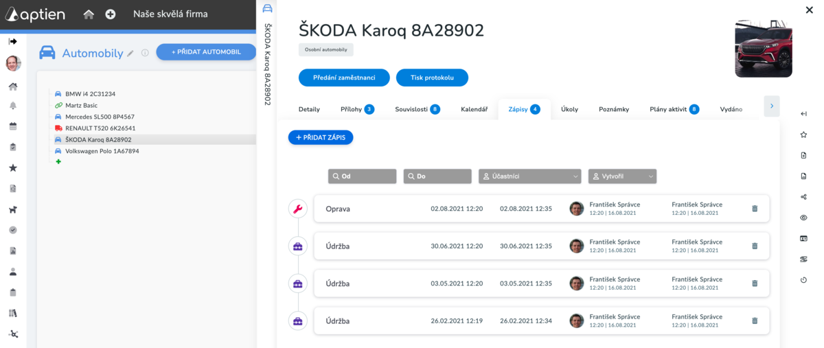
Task: Open the Vytvořil filter dropdown
Action: [x=622, y=176]
